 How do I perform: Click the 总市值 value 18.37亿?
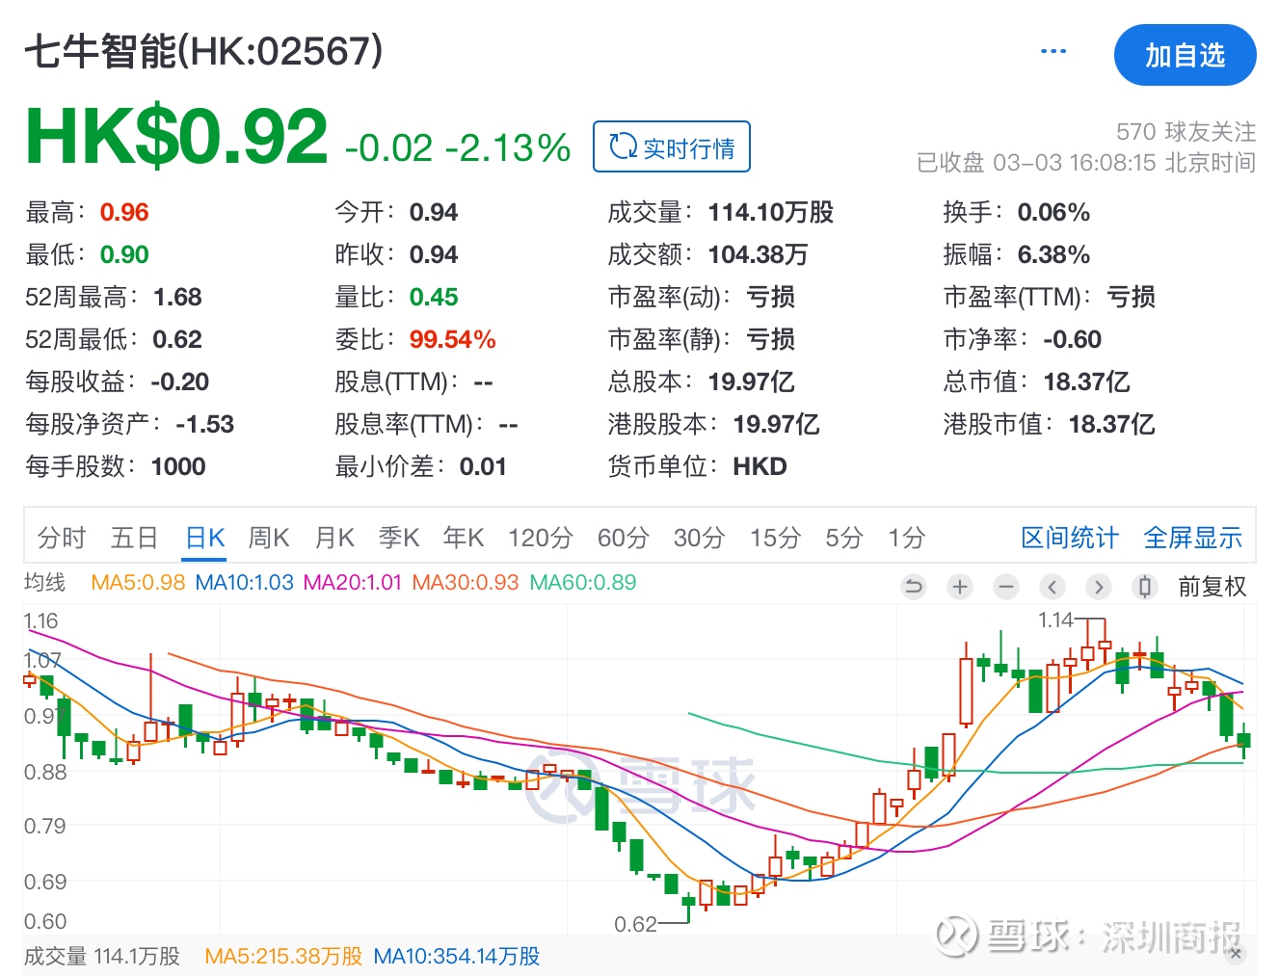(1086, 382)
